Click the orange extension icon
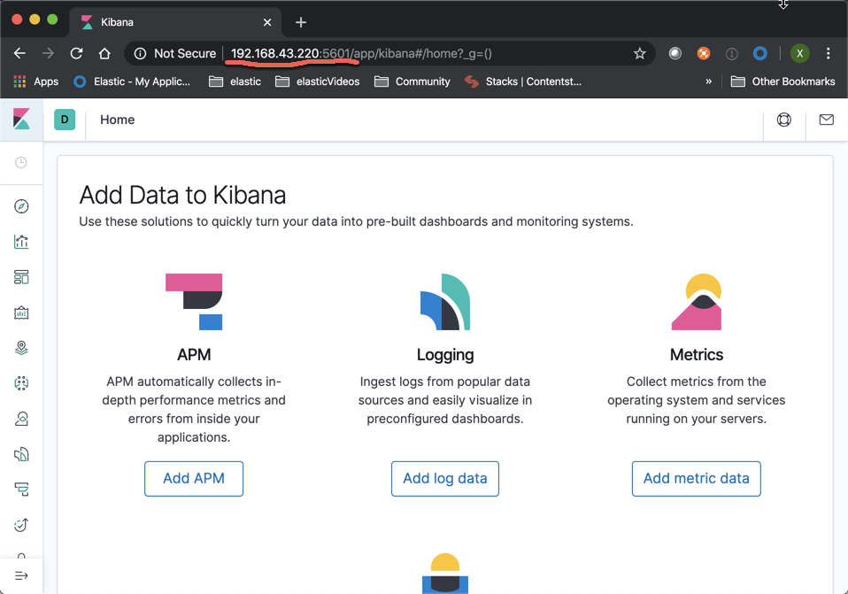848x594 pixels. (x=703, y=53)
